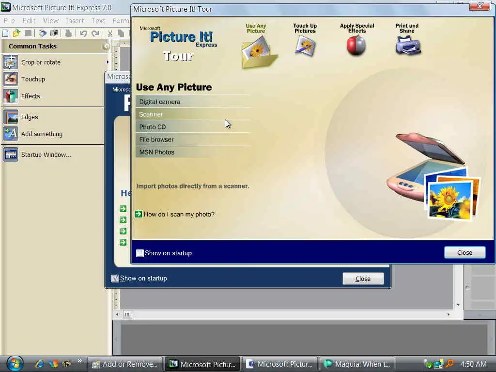
Task: Select Photo CD in tour list
Action: click(194, 127)
